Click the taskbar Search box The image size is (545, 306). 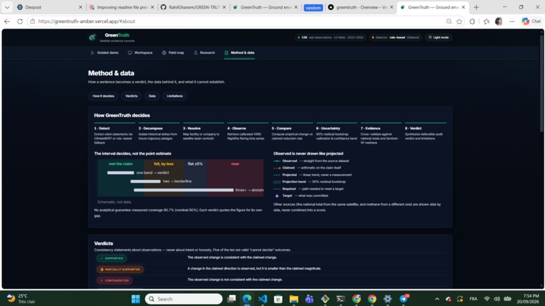(x=183, y=299)
